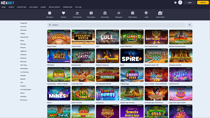Viewport: 210px width, 118px height.
Task: Open Sugar Rush Super Scatter thumbnail
Action: (181, 93)
